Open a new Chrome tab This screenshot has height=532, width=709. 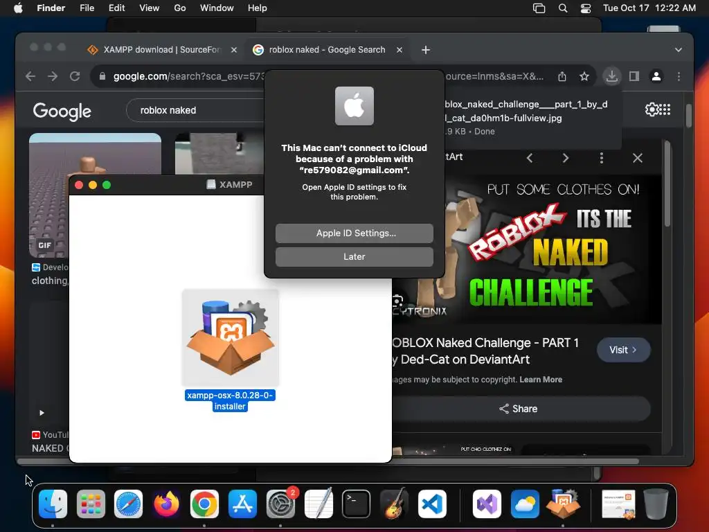(426, 50)
